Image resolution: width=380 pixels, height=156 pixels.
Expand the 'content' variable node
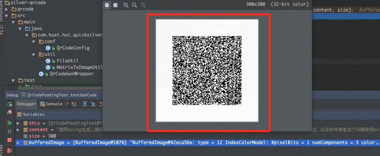[18, 130]
